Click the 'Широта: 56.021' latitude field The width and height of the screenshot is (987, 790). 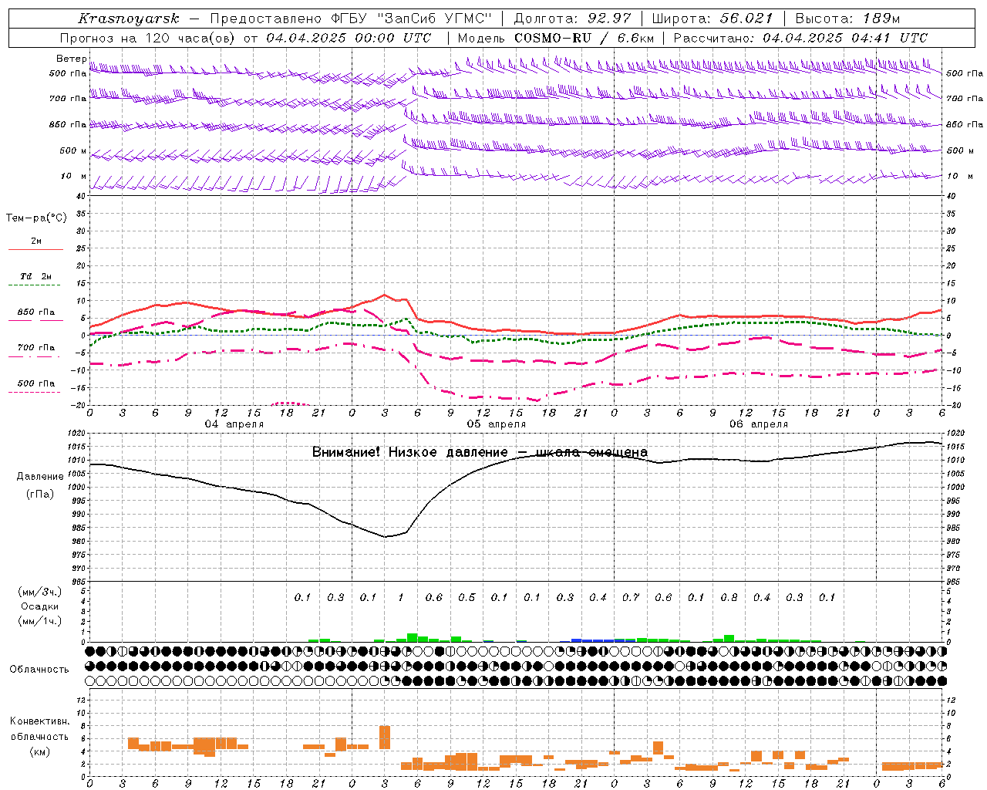point(712,19)
